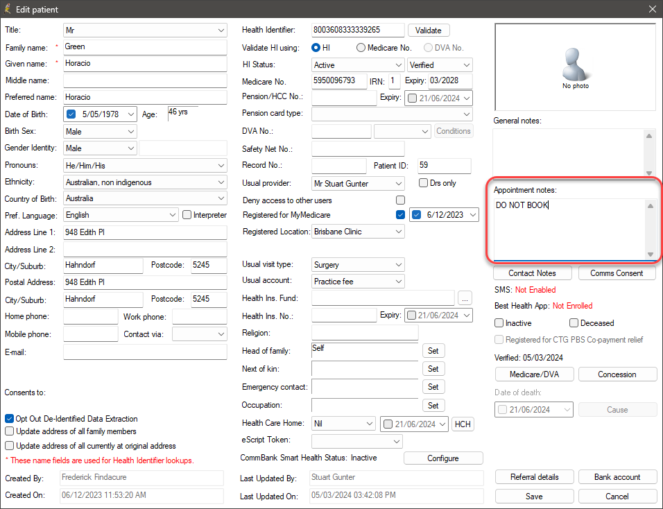This screenshot has width=663, height=509.
Task: Click the Given name field
Action: (x=145, y=64)
